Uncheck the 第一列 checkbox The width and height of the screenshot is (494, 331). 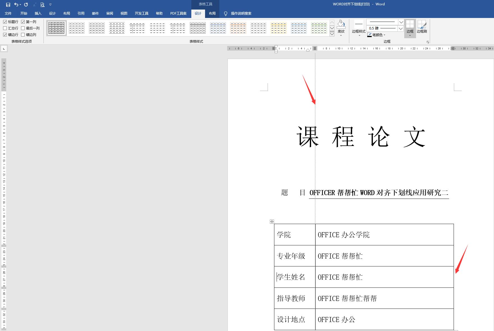point(23,22)
